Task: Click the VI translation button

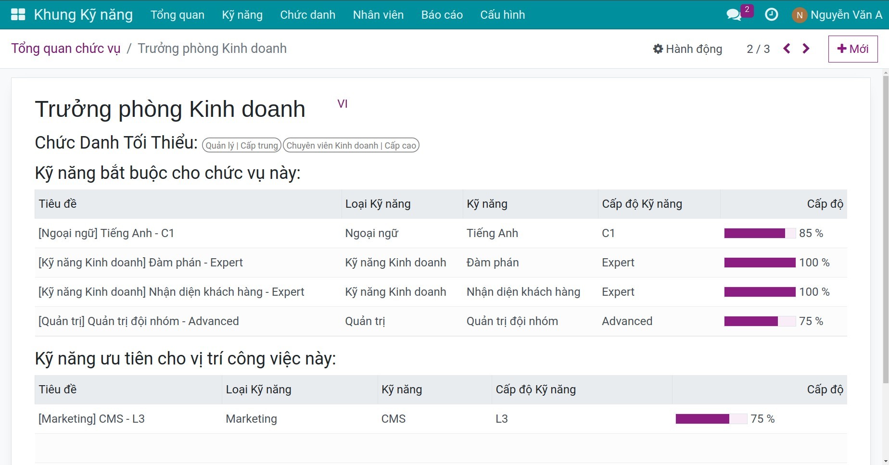Action: [x=343, y=104]
